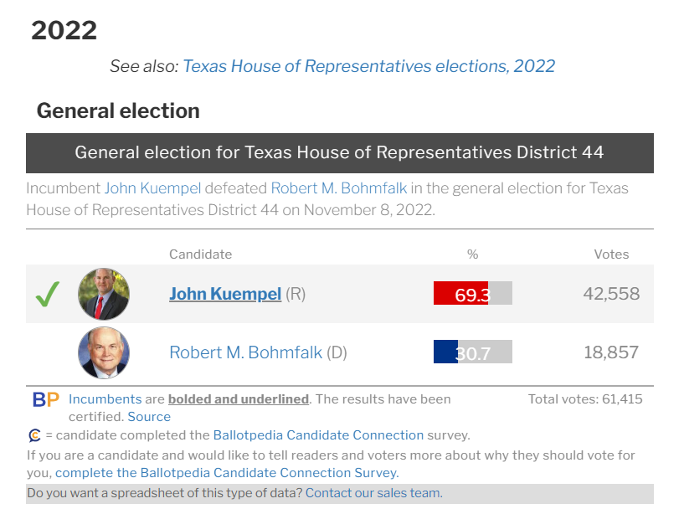
Task: Visit the Ballotpedia Candidate Connection link
Action: coord(318,435)
